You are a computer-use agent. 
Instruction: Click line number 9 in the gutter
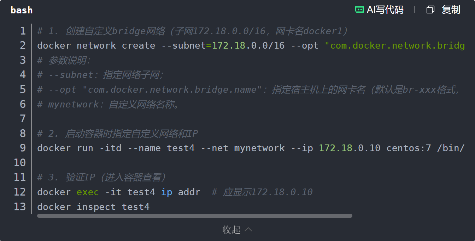click(x=23, y=148)
